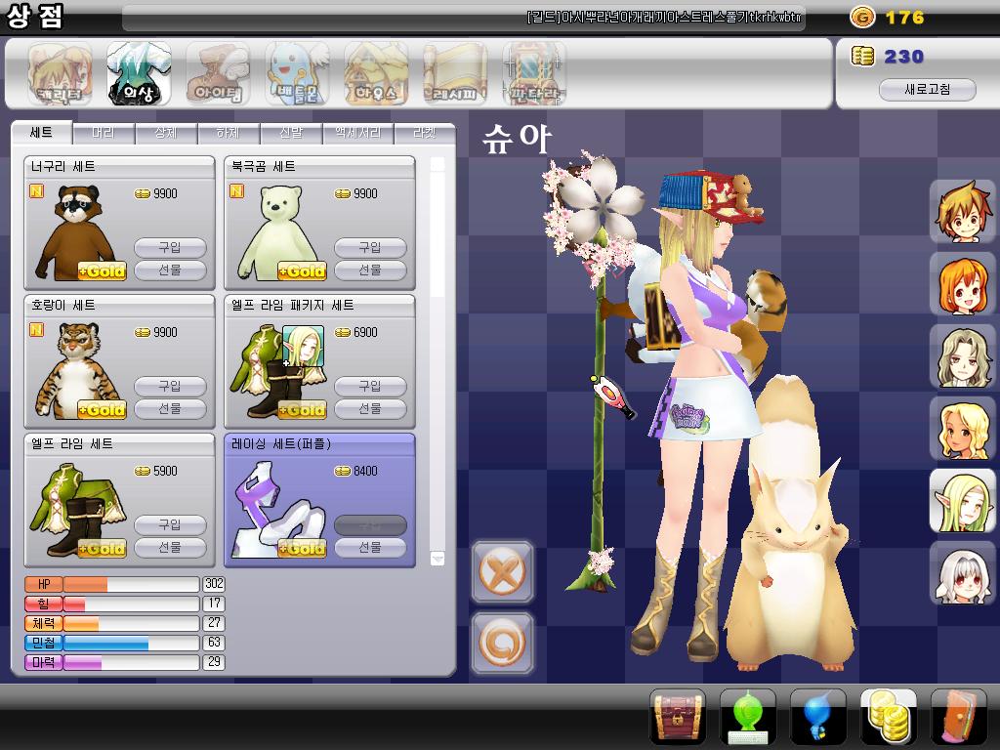Open the 캐릭터 (character) shop category
The image size is (1000, 750).
(60, 74)
